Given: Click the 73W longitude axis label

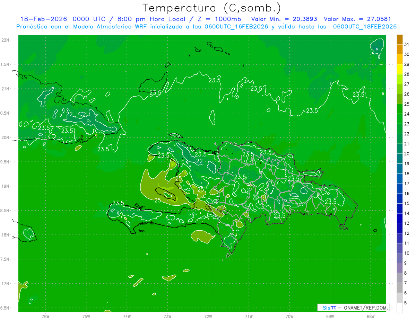Looking at the screenshot, I should click(167, 316).
